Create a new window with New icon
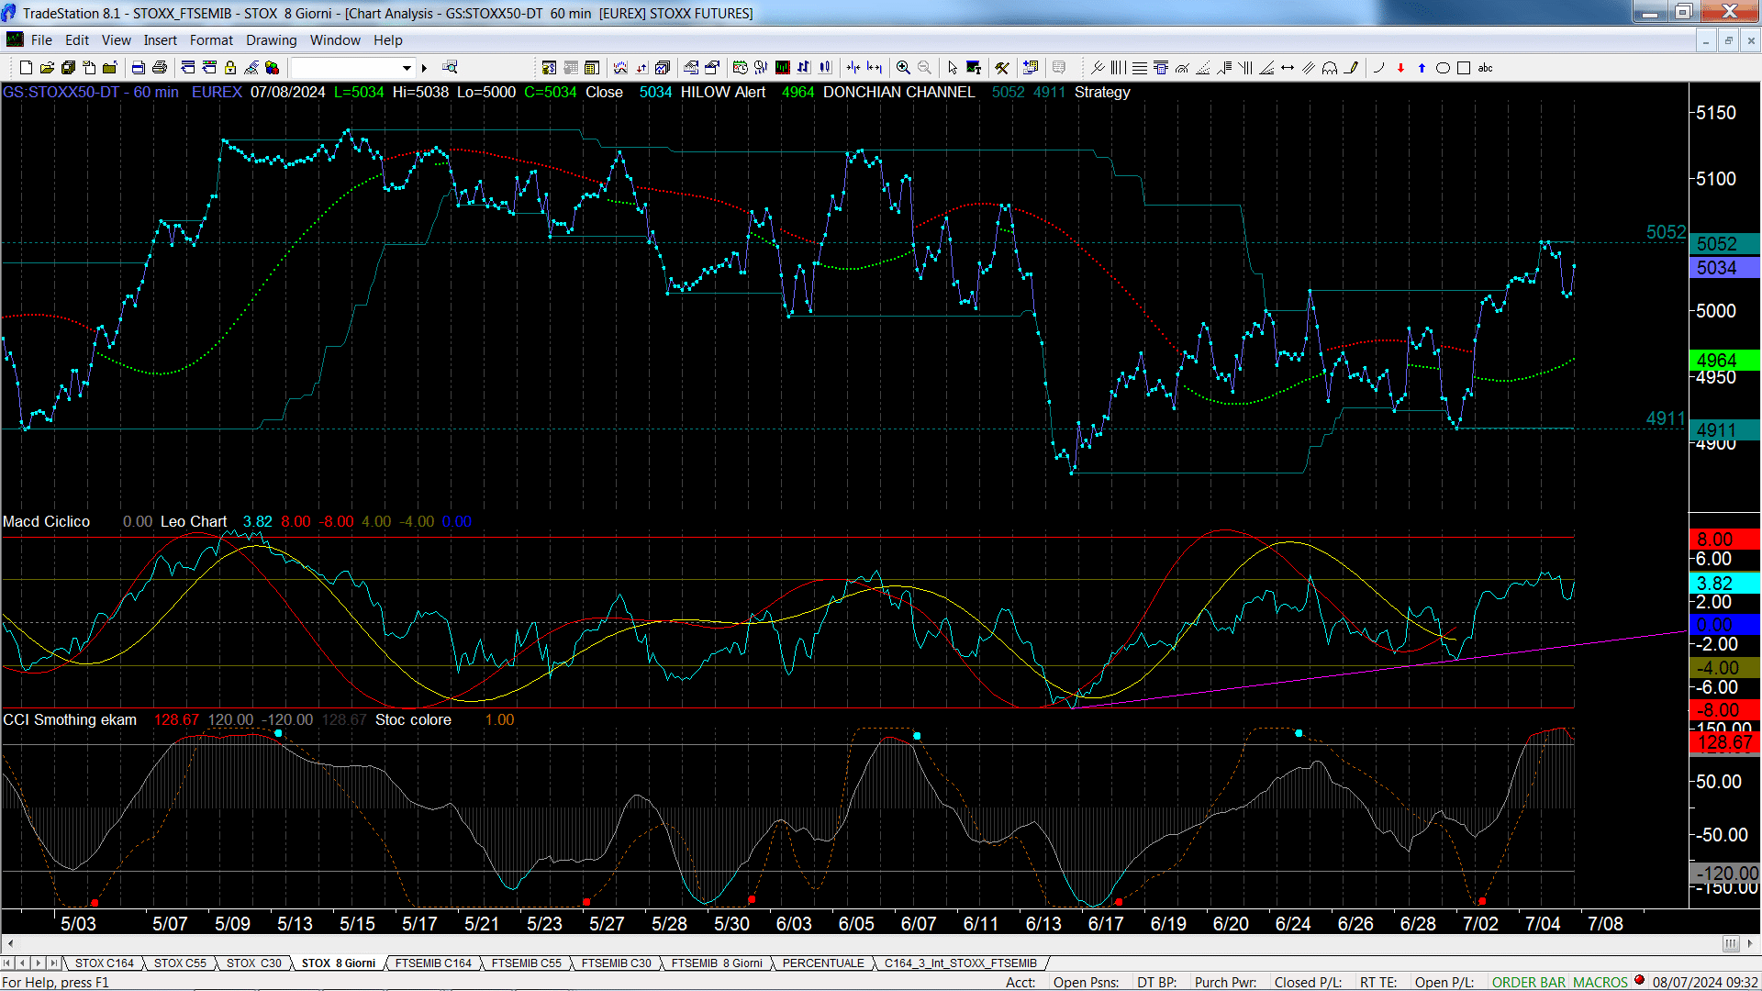 point(26,68)
